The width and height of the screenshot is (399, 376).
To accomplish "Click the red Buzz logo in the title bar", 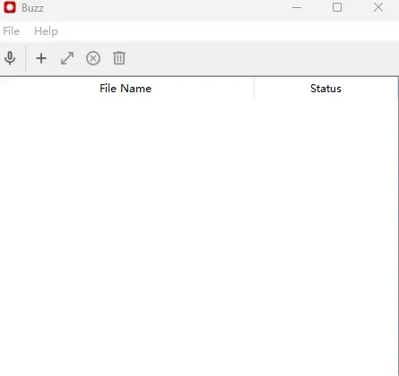I will click(x=10, y=7).
